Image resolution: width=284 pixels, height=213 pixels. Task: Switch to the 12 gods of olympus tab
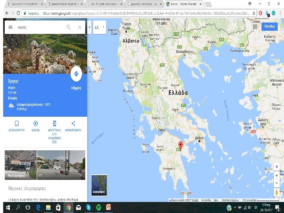(x=104, y=4)
